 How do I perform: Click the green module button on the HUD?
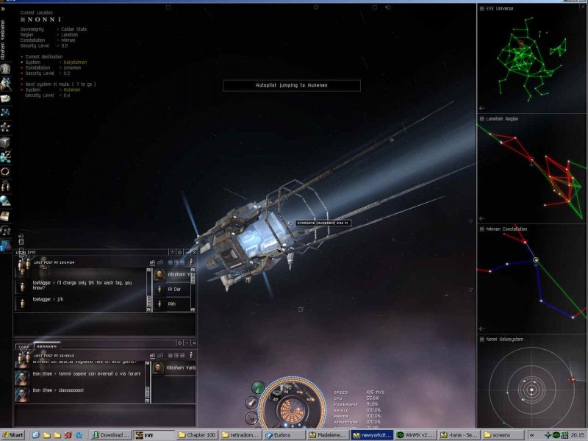[x=257, y=387]
